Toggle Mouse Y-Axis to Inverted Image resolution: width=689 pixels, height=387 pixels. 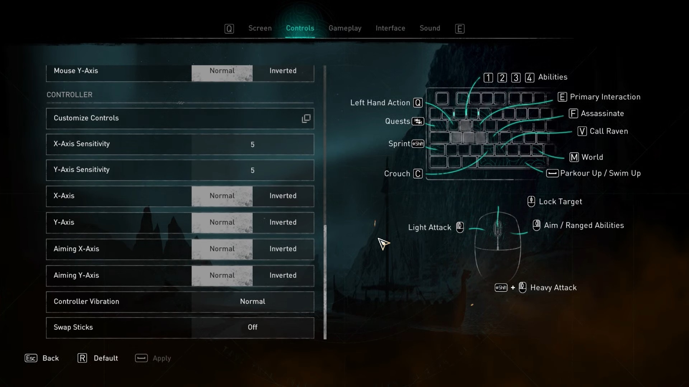(282, 70)
